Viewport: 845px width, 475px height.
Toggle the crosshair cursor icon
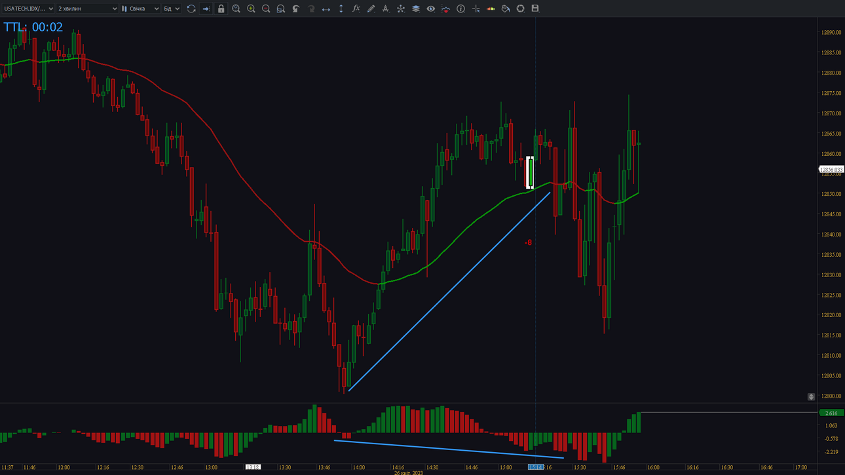(x=476, y=9)
